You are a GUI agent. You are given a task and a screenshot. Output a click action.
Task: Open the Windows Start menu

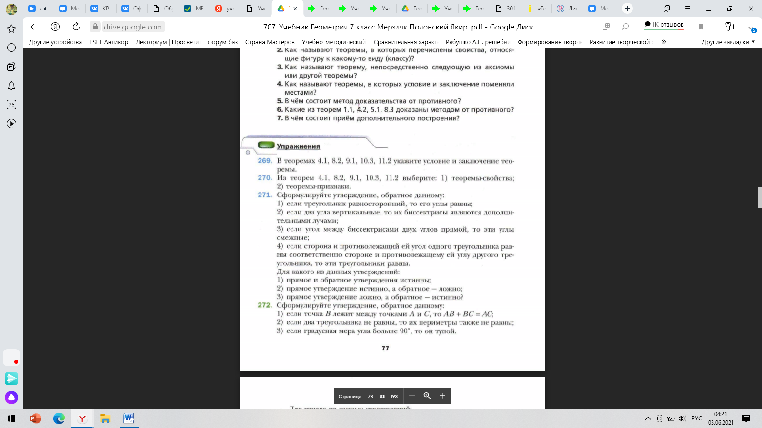tap(11, 418)
